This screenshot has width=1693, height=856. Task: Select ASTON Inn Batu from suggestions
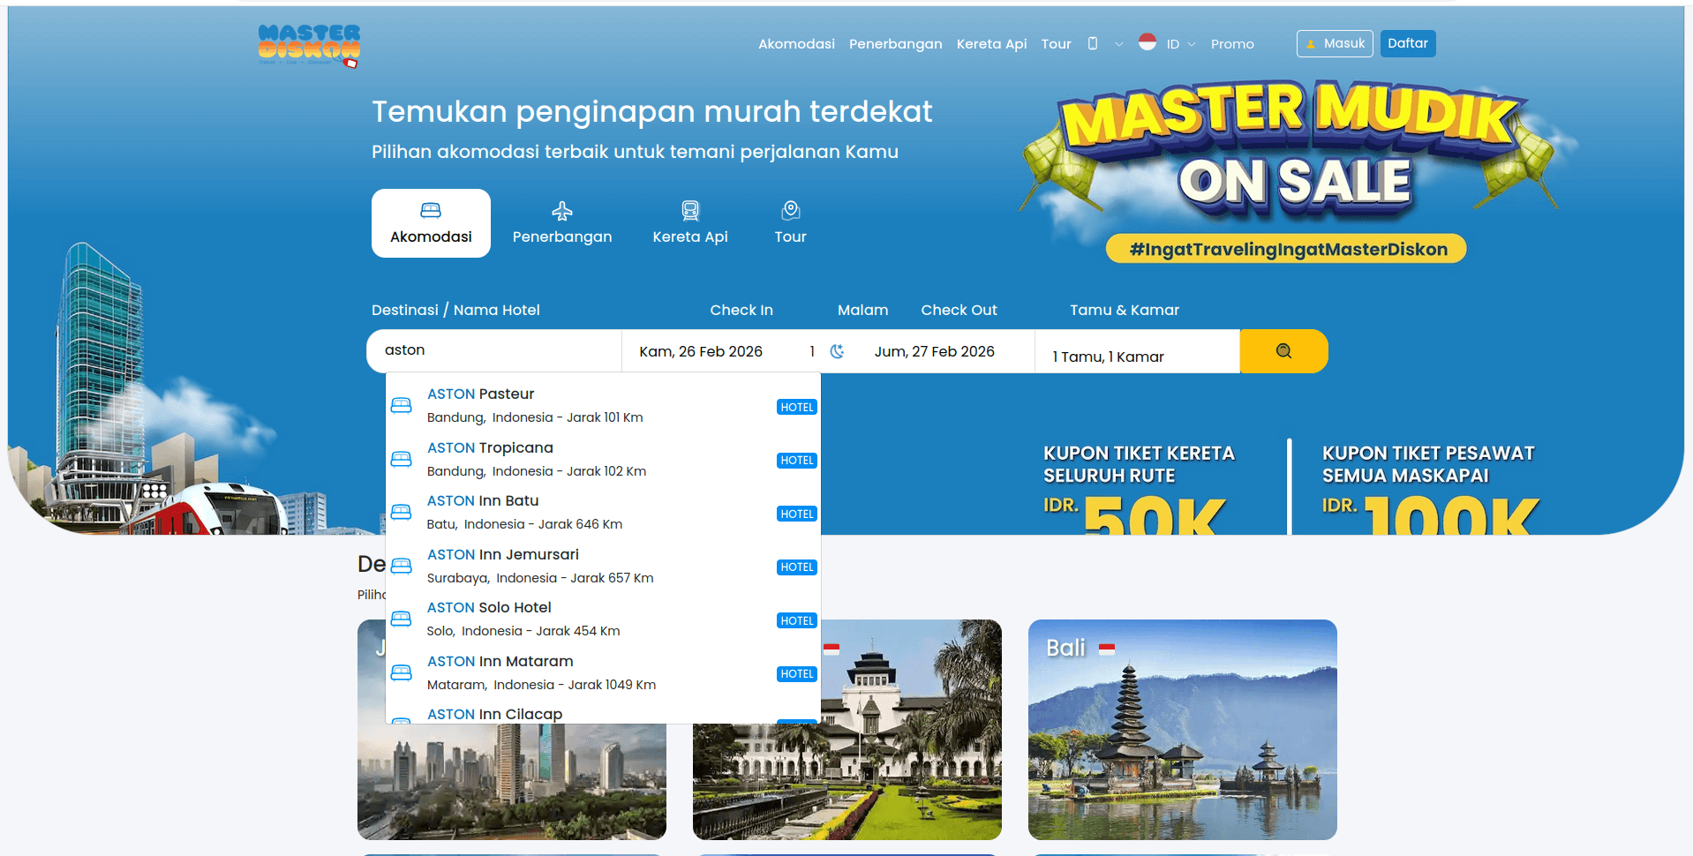[x=482, y=500]
